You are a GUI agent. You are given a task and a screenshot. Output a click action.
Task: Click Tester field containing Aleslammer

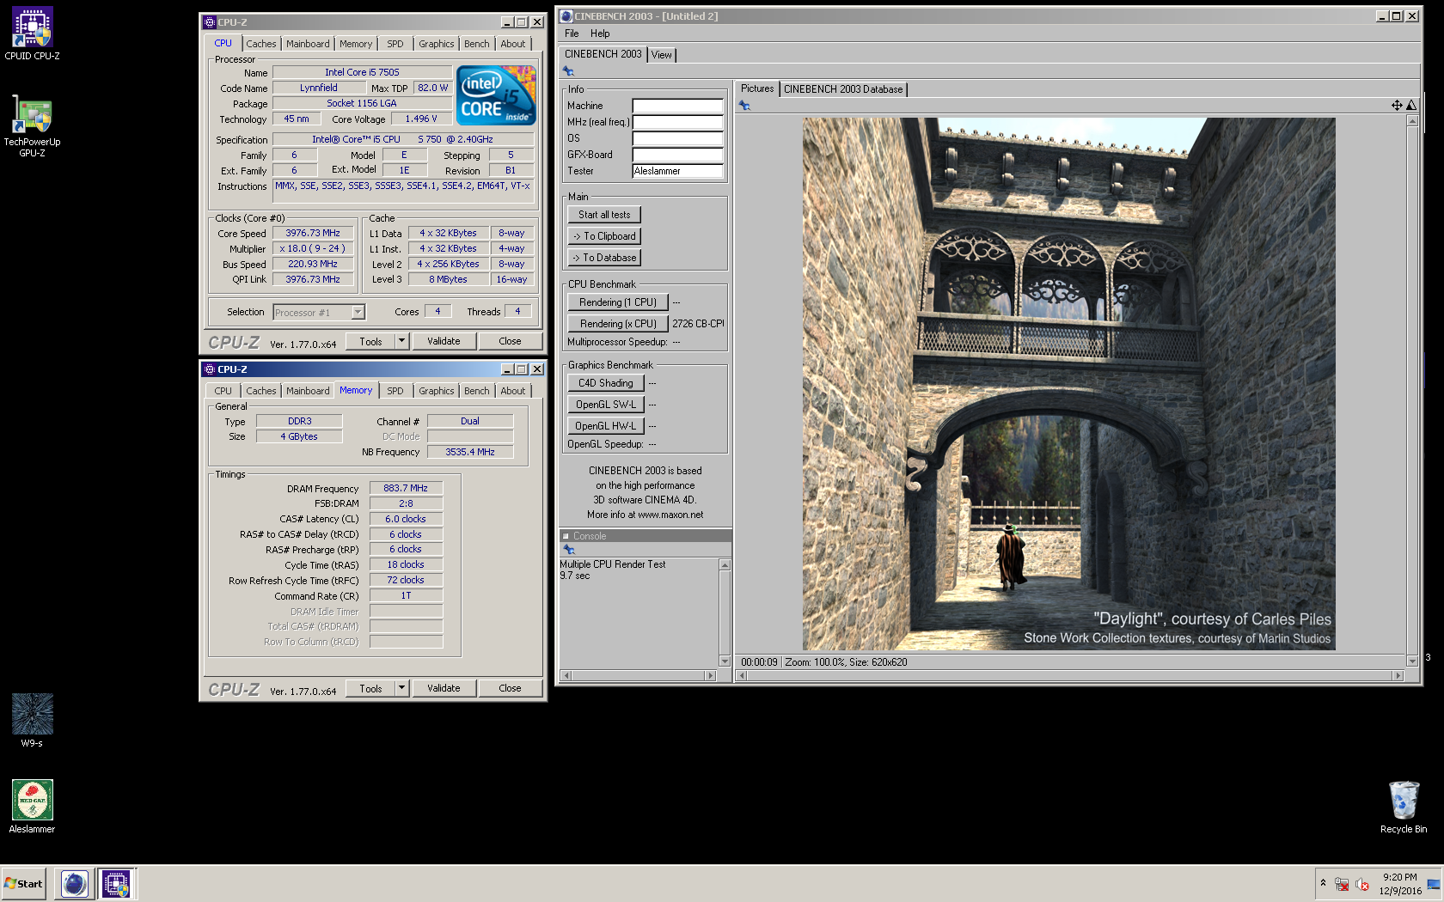(677, 171)
